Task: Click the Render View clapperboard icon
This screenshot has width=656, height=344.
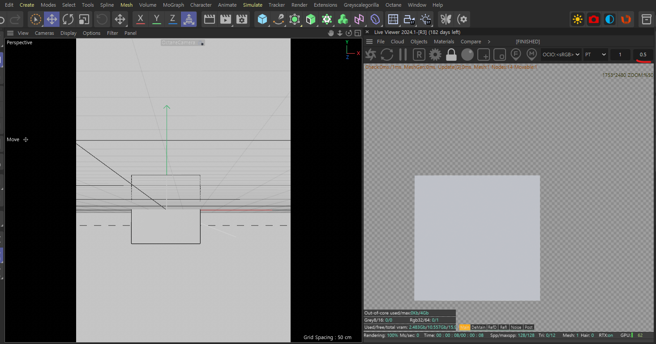Action: (x=209, y=19)
